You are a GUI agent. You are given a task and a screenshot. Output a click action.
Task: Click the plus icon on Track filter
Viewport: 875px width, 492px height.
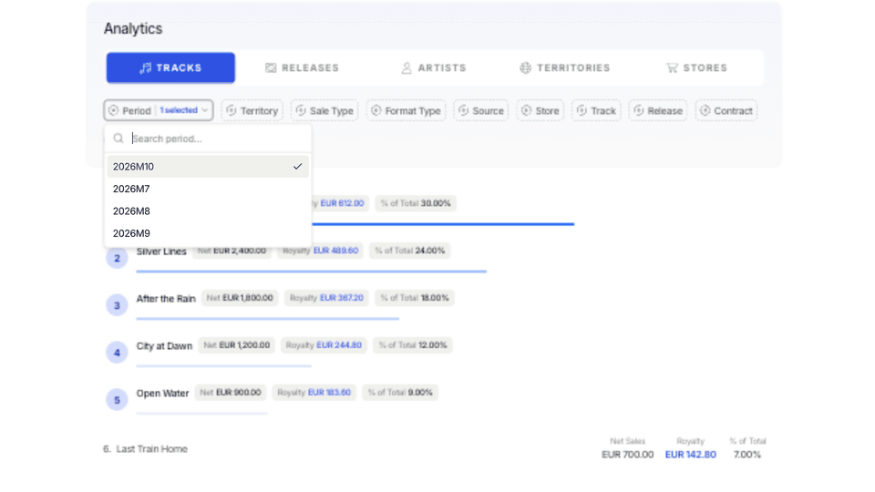[582, 110]
